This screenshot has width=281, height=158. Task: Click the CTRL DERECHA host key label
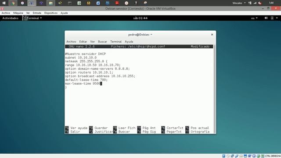(x=273, y=156)
